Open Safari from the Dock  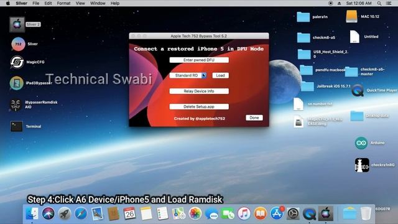click(x=81, y=213)
